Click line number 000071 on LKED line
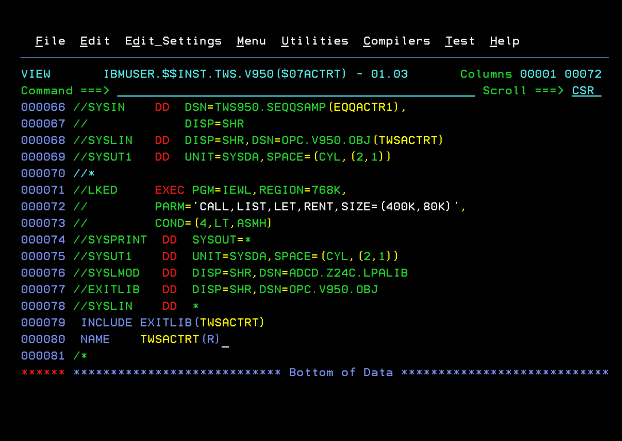Viewport: 622px width, 441px height. [43, 190]
